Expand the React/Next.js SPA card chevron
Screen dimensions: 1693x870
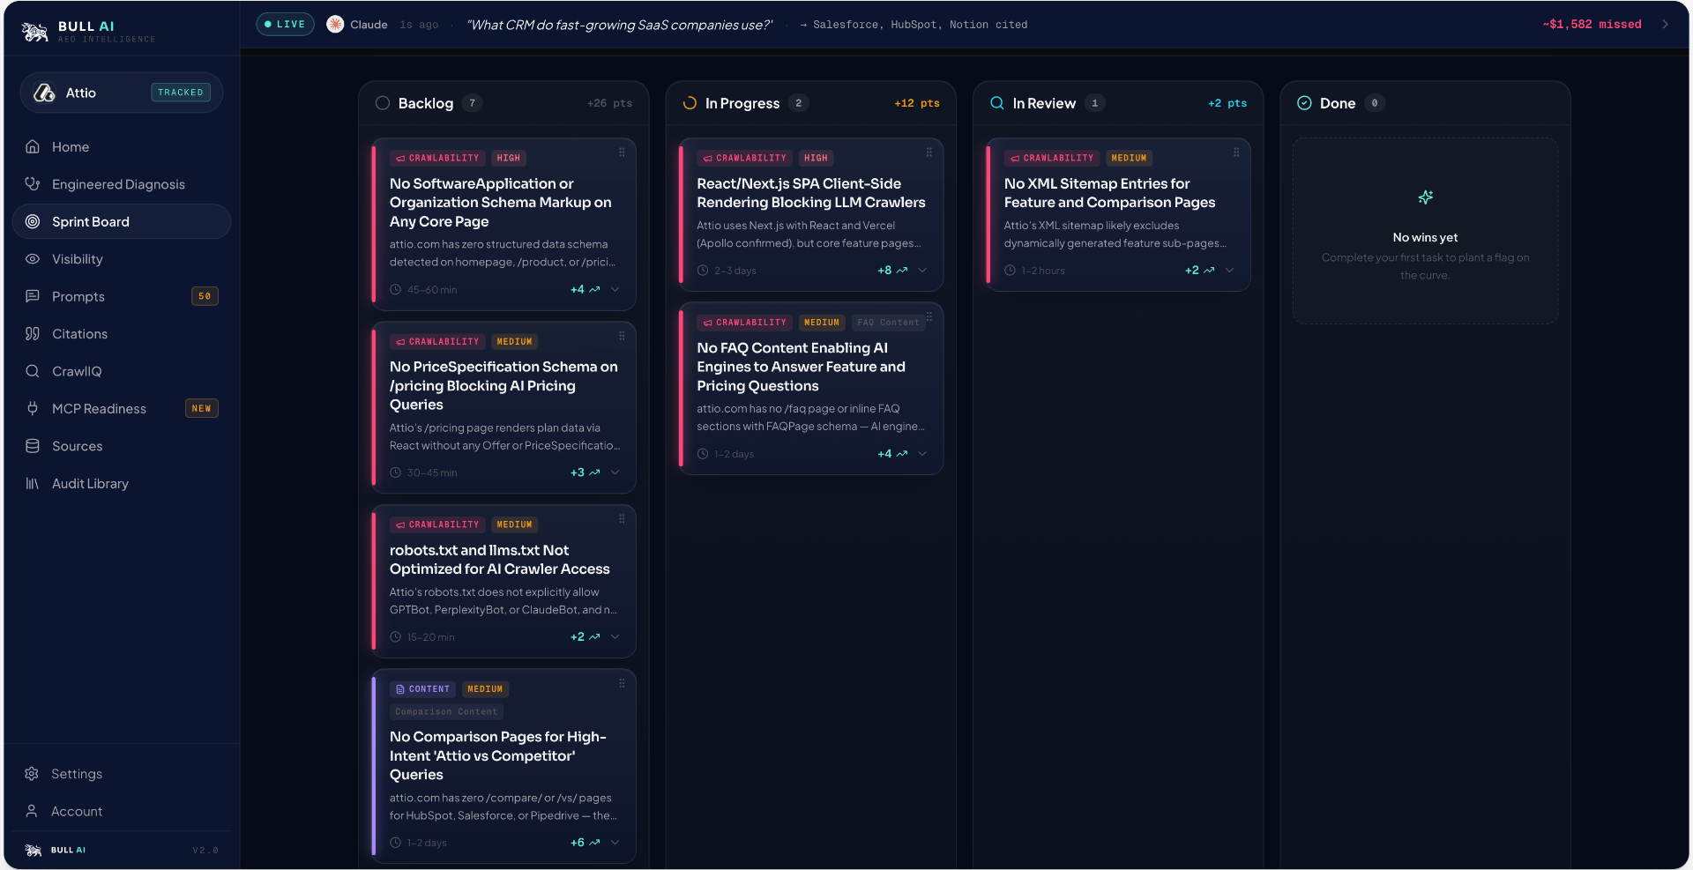click(922, 271)
